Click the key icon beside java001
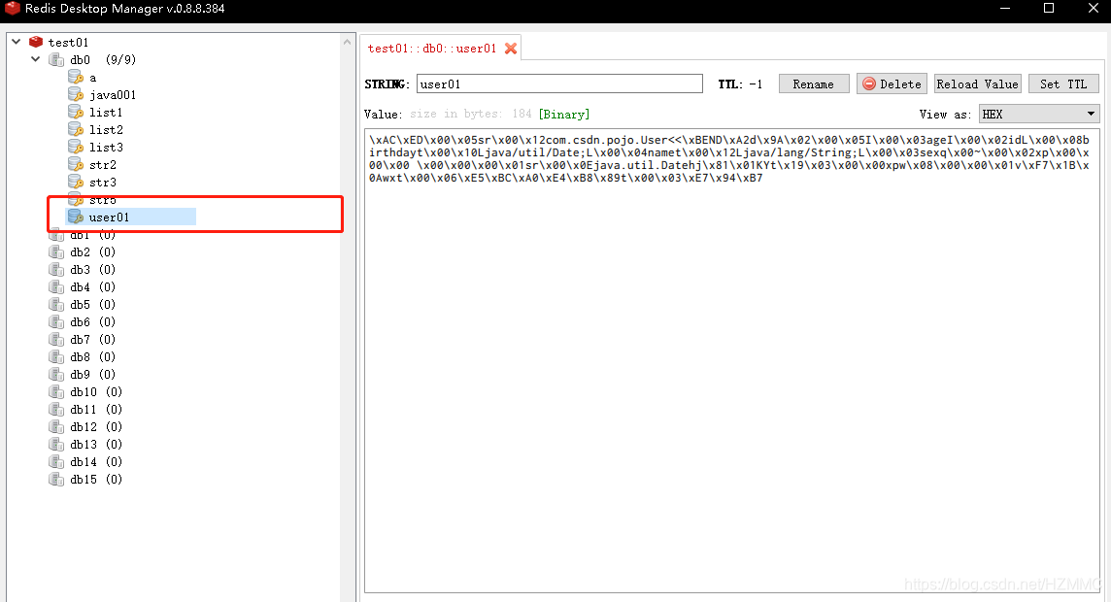Viewport: 1111px width, 602px height. click(x=76, y=95)
